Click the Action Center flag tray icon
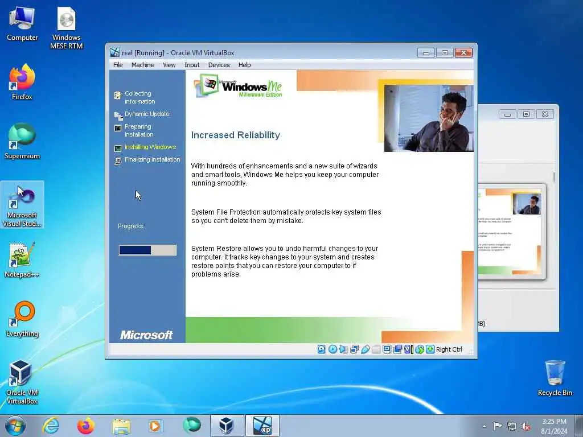The height and width of the screenshot is (437, 583). (x=498, y=426)
